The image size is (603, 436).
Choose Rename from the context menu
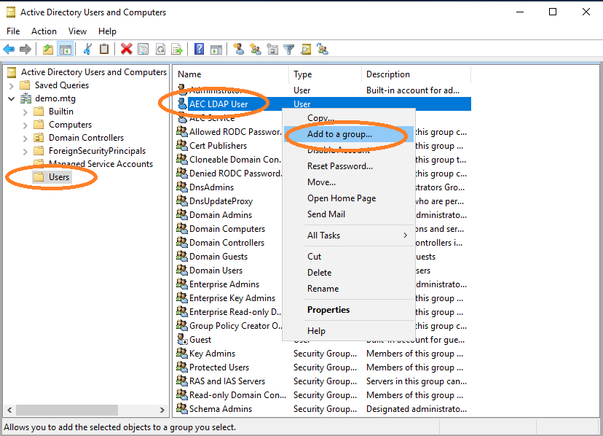click(325, 288)
